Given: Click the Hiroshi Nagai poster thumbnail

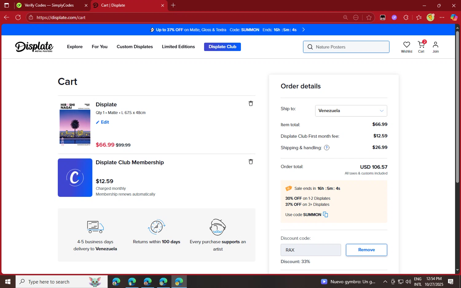Looking at the screenshot, I should pyautogui.click(x=75, y=124).
